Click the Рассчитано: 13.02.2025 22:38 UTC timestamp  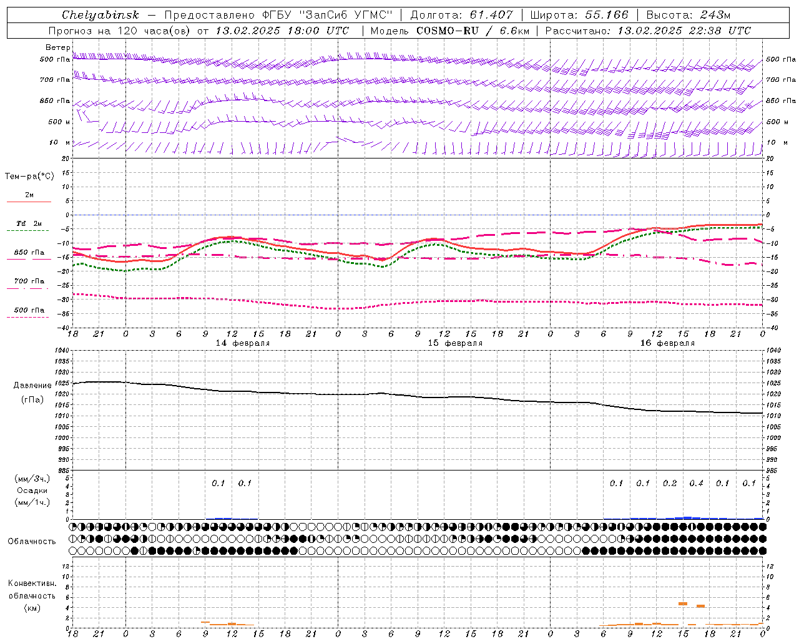648,31
